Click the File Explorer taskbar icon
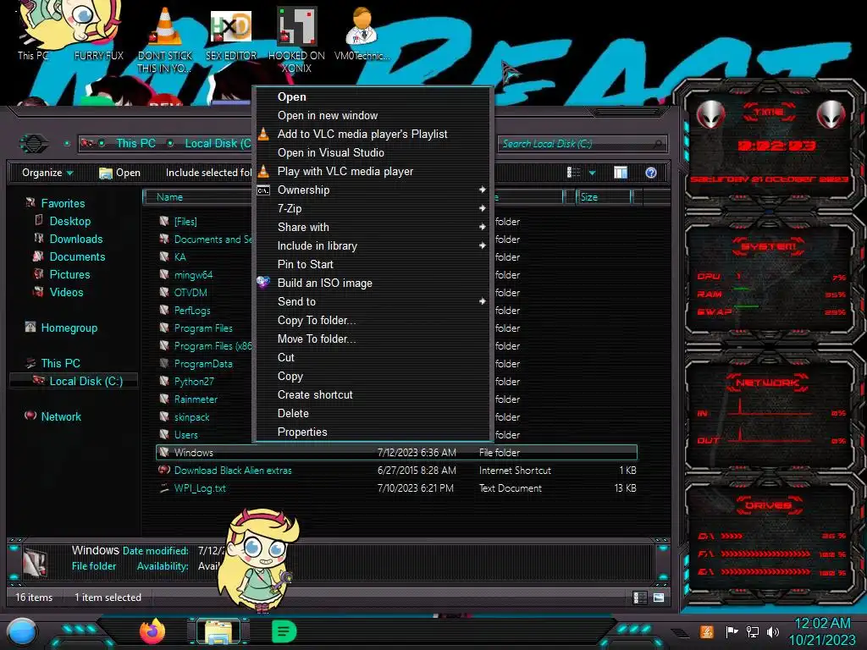The height and width of the screenshot is (650, 867). 218,632
